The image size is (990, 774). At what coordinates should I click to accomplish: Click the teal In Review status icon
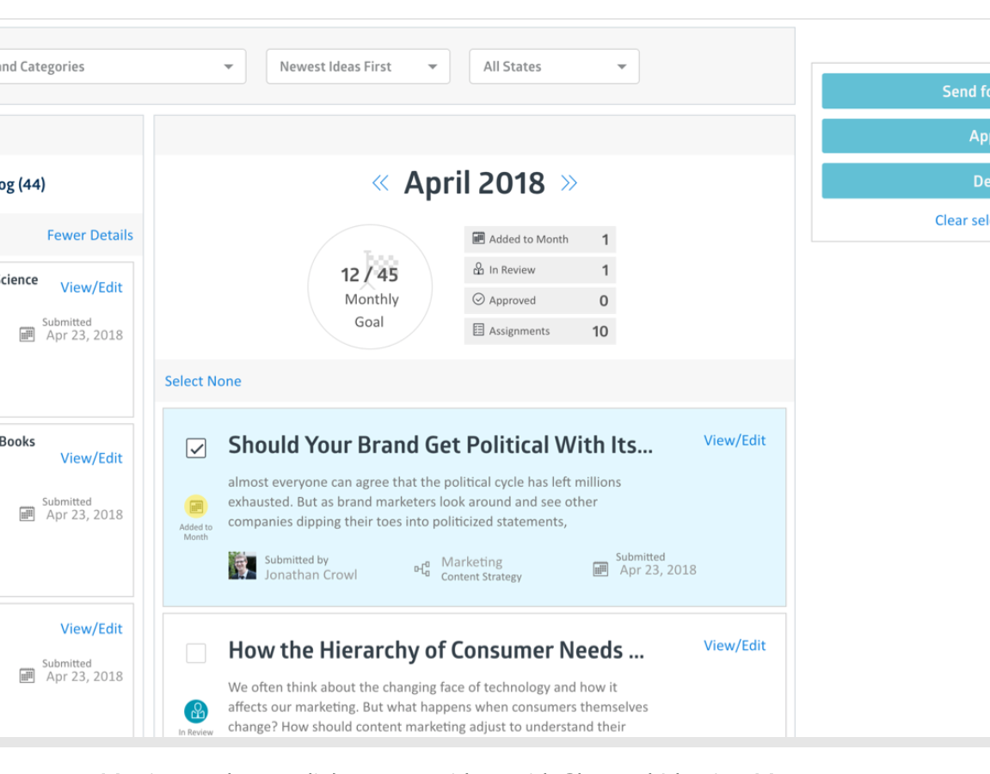point(196,711)
